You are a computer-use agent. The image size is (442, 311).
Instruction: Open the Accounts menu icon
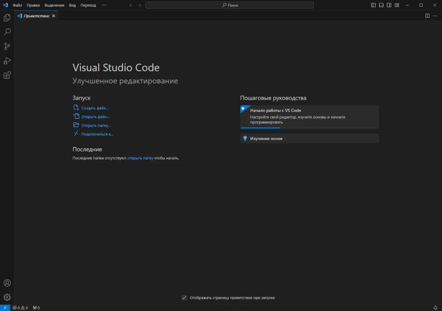(7, 283)
